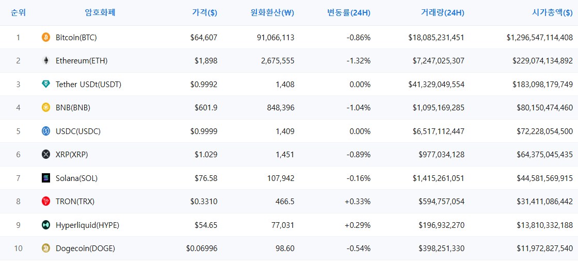
Task: Click Bitcoin volume $18,085,231,451
Action: coord(437,37)
